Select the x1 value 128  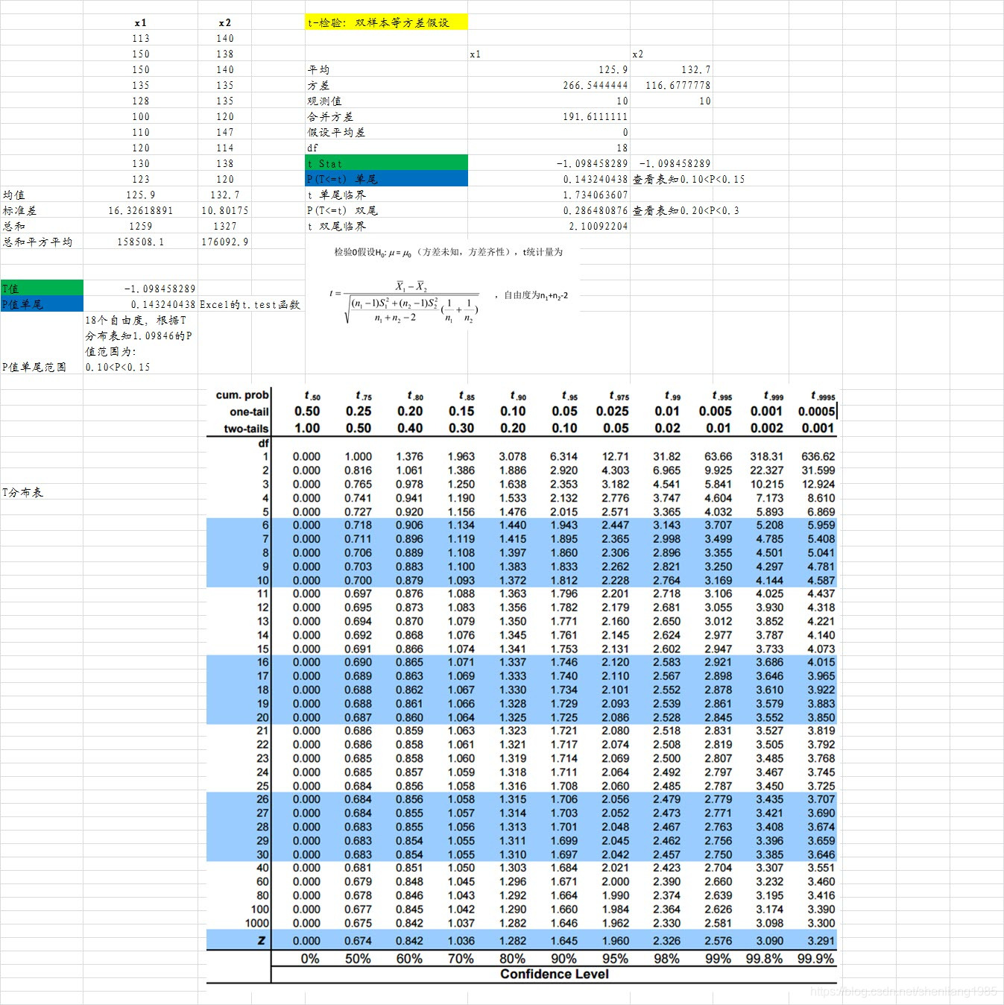point(141,101)
